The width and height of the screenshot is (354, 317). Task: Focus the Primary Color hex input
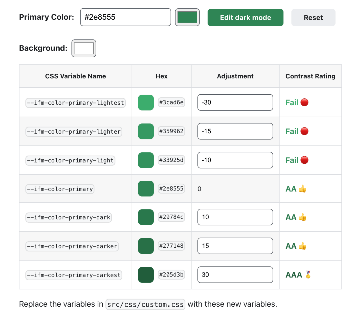pos(125,17)
